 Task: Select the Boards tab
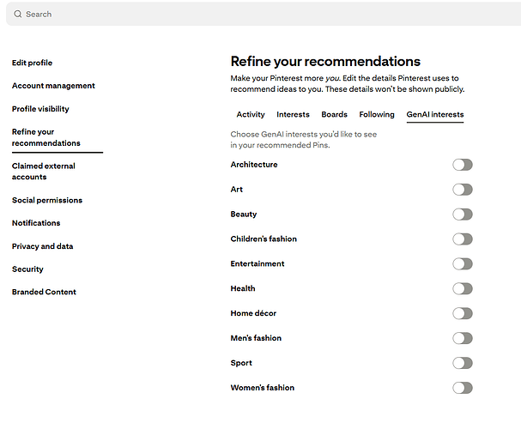[334, 114]
